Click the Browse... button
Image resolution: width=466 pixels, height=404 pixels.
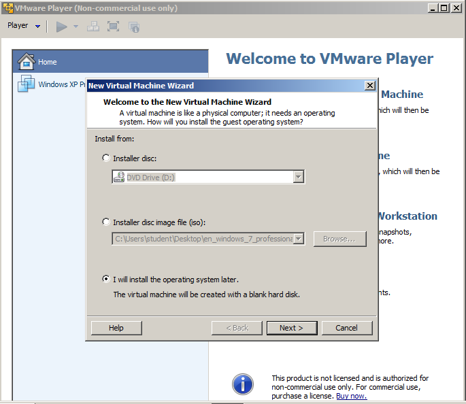(x=339, y=239)
